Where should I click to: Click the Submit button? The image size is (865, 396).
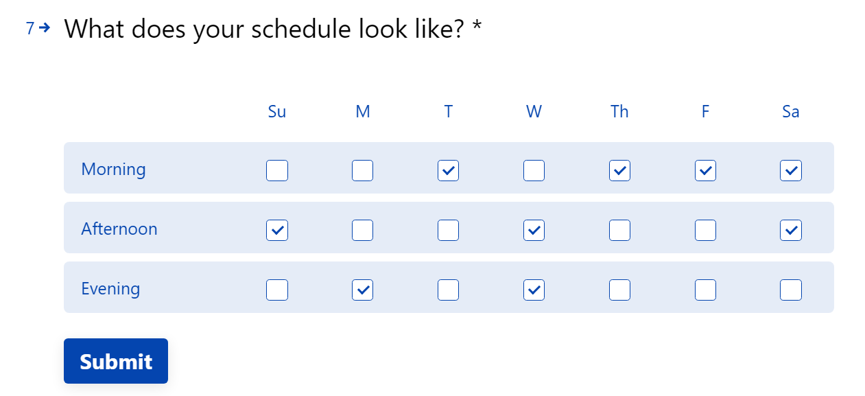click(116, 361)
